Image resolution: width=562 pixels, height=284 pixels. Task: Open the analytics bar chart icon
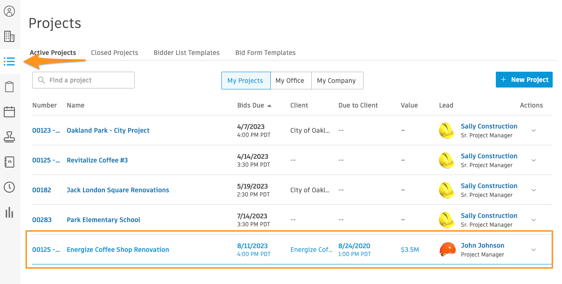(10, 212)
